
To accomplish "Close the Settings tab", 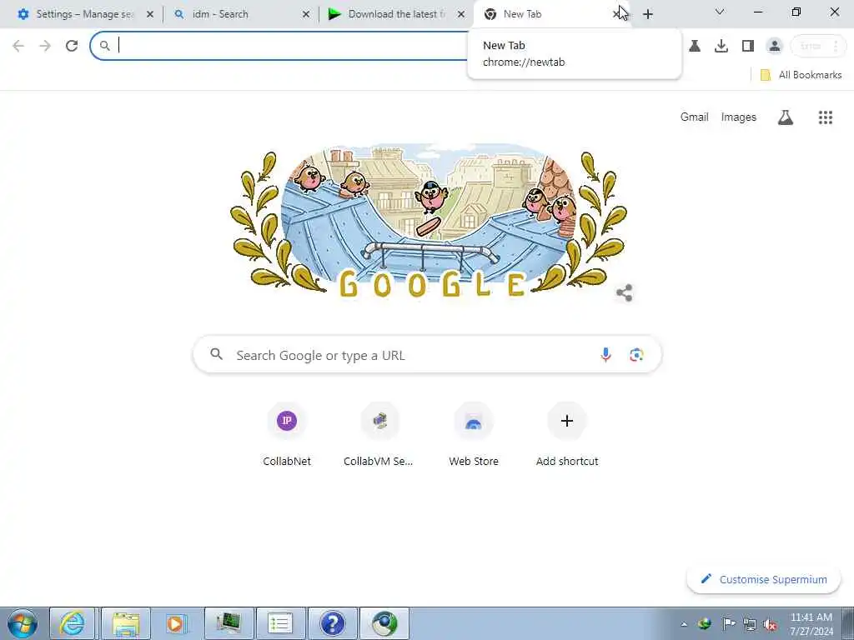I will tap(150, 14).
